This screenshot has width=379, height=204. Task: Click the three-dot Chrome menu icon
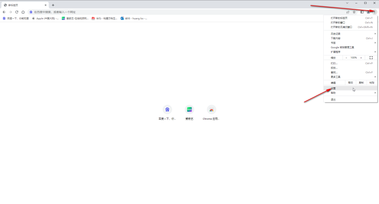(x=375, y=12)
